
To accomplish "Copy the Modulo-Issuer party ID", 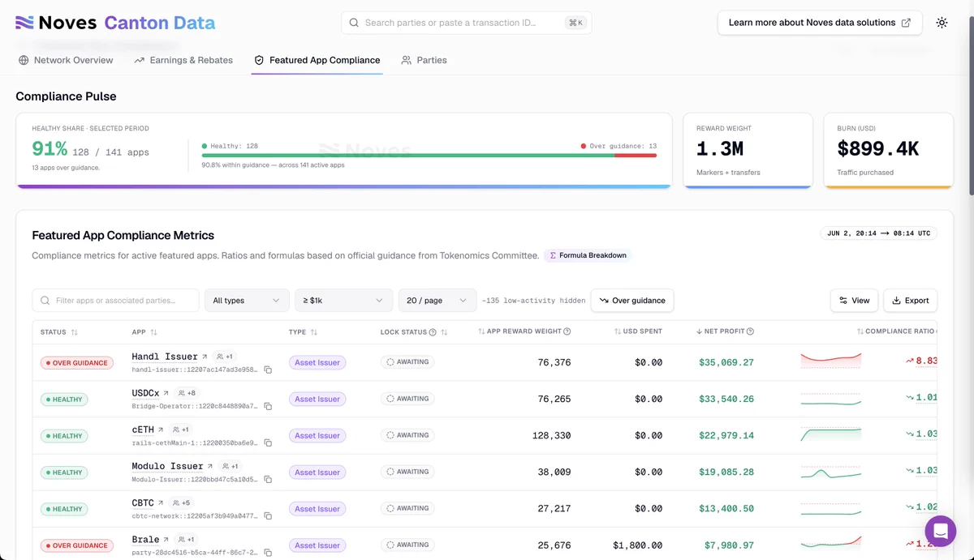I will [268, 479].
